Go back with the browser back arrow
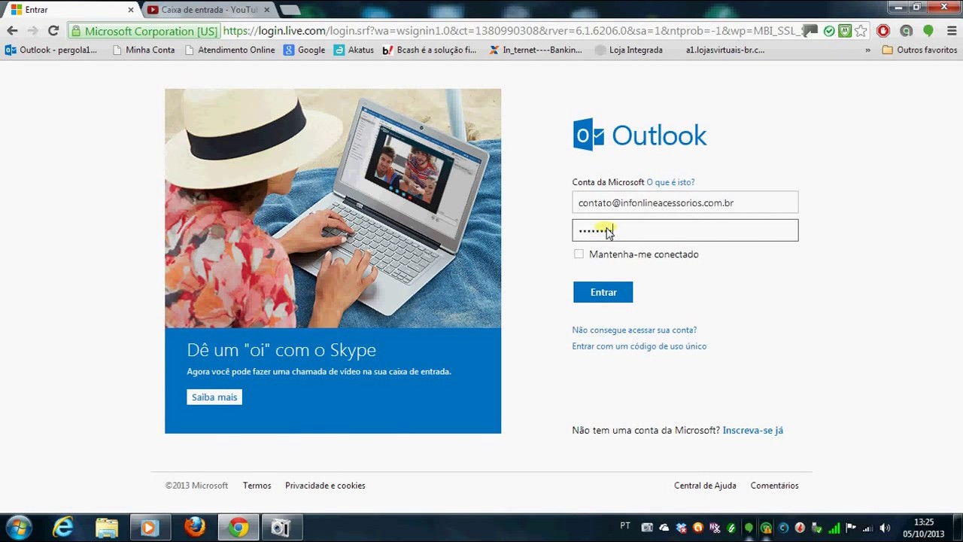The image size is (963, 542). [12, 31]
